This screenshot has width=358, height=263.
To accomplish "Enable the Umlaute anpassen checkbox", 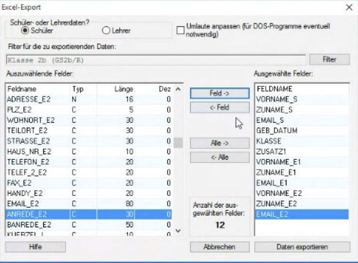I will tap(180, 30).
